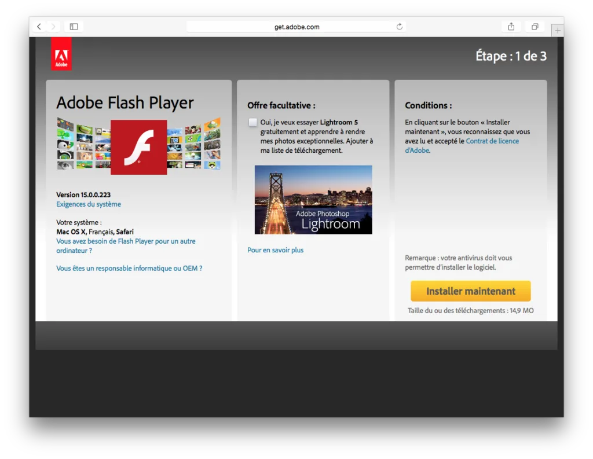Click the 'Adobe Flash Player' heading
Image resolution: width=593 pixels, height=459 pixels.
click(125, 102)
